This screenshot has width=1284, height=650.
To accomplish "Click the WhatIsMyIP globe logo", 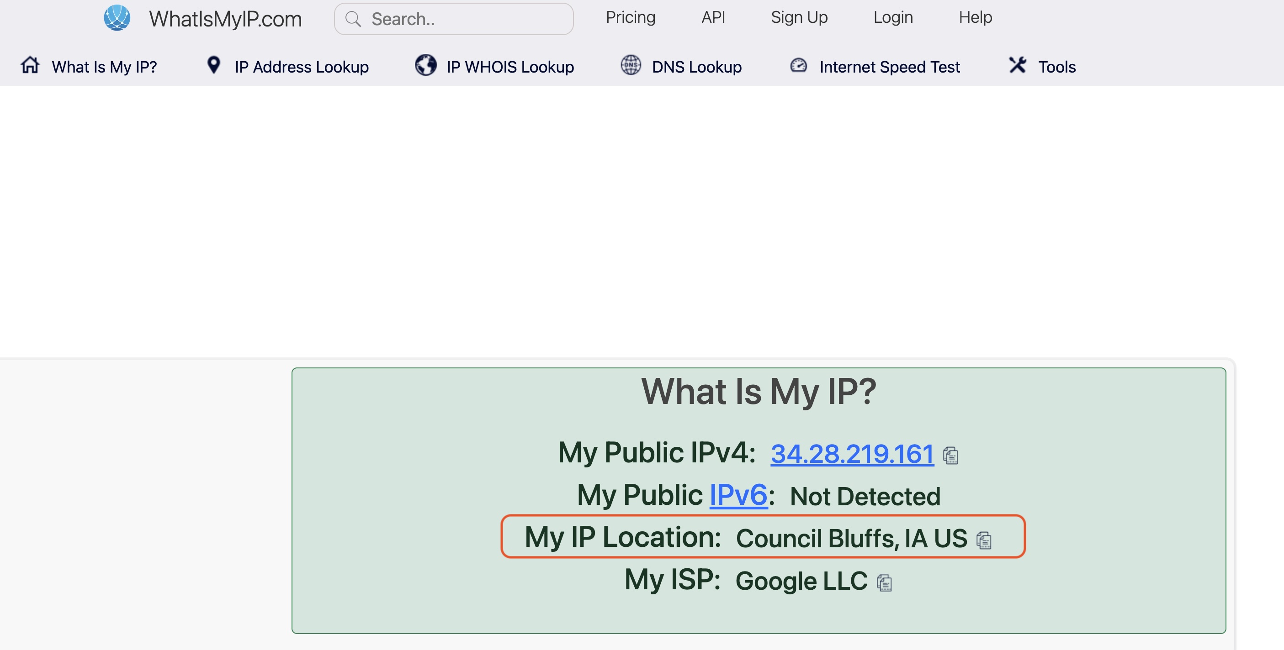I will pos(117,18).
